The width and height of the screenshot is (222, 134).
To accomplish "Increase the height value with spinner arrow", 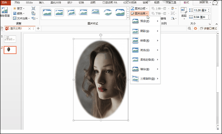I will (x=209, y=9).
